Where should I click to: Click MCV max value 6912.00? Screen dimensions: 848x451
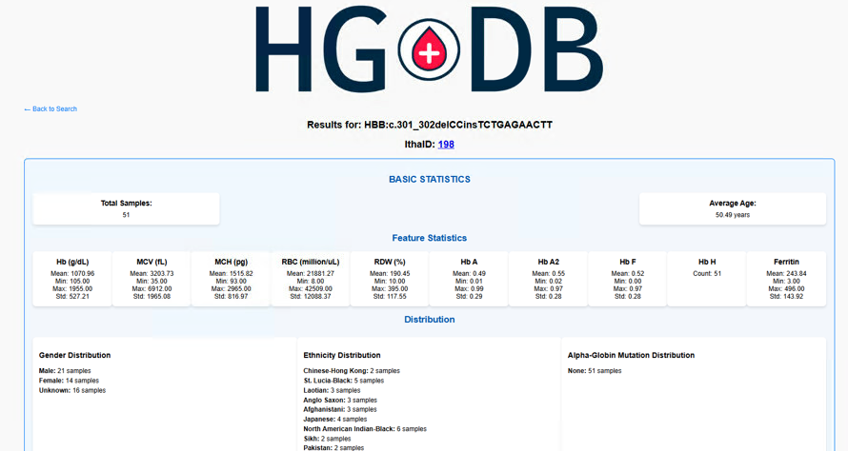[x=151, y=289]
